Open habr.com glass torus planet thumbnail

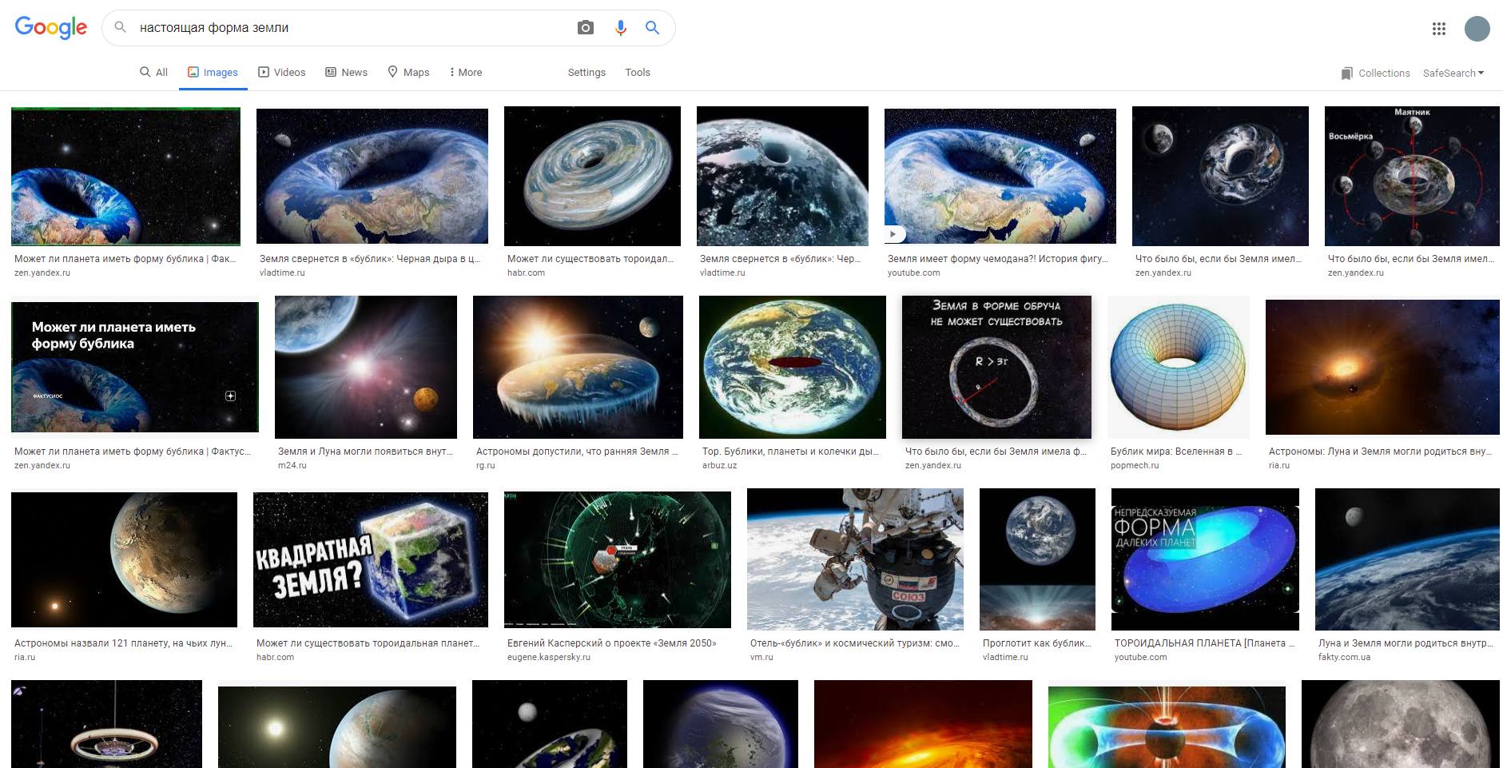(592, 176)
